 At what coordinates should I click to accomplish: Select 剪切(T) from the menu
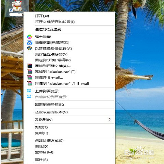click(x=41, y=127)
